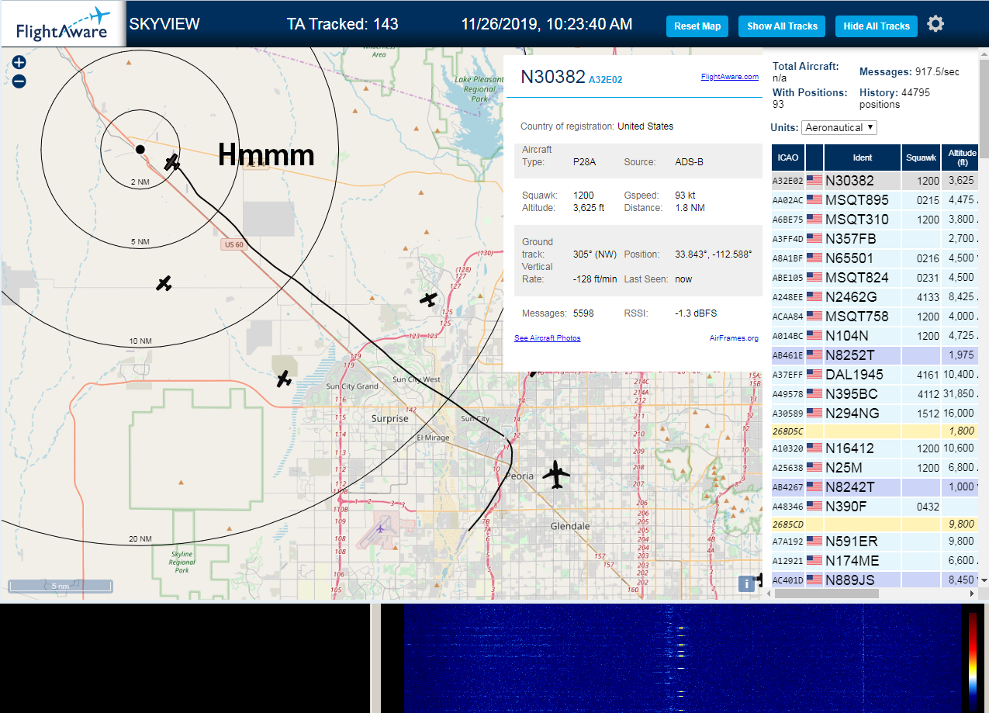
Task: Click the N30382 callsign title in info panel
Action: [552, 76]
